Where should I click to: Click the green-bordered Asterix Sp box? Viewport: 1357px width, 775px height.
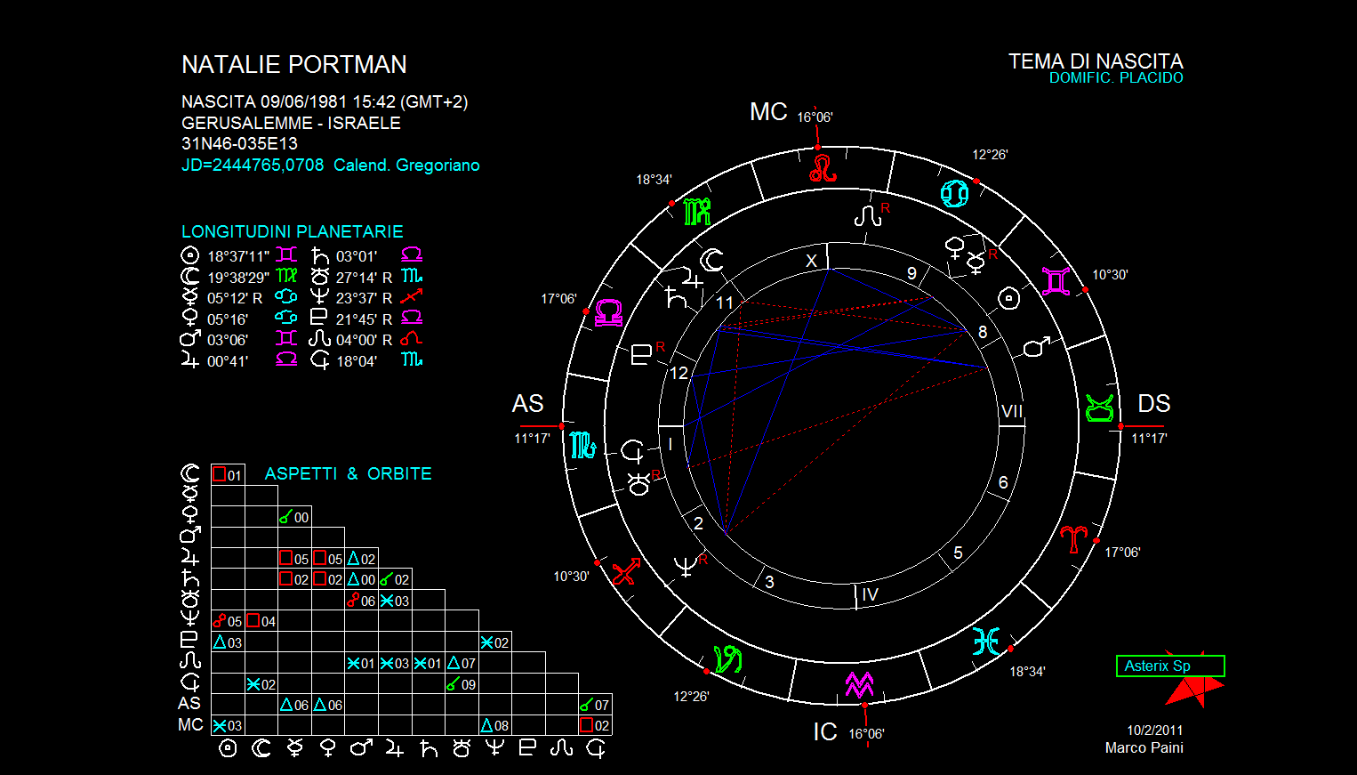tap(1170, 666)
